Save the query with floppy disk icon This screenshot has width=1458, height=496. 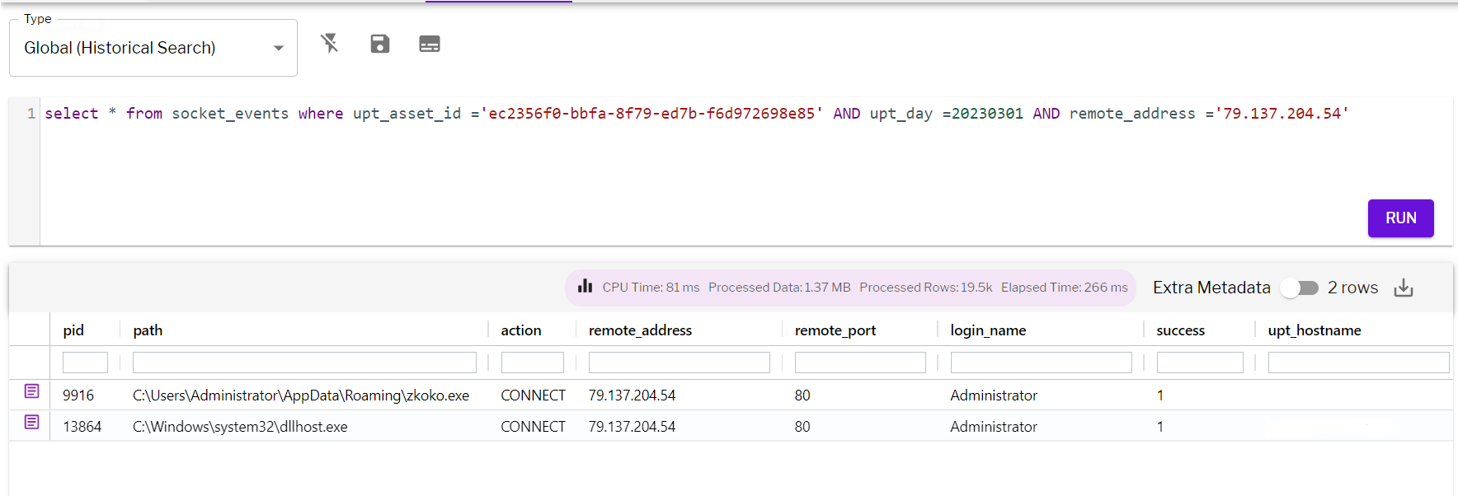[x=379, y=44]
